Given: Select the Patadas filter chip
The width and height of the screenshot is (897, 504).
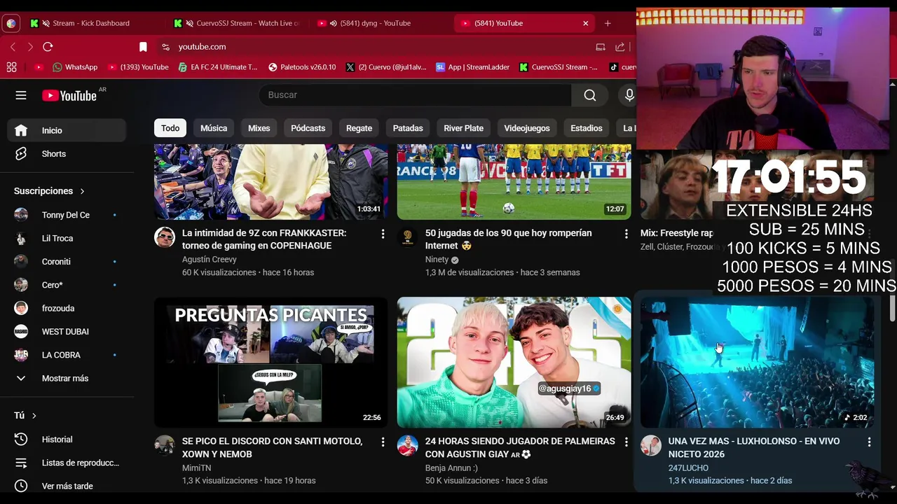Looking at the screenshot, I should [x=408, y=128].
